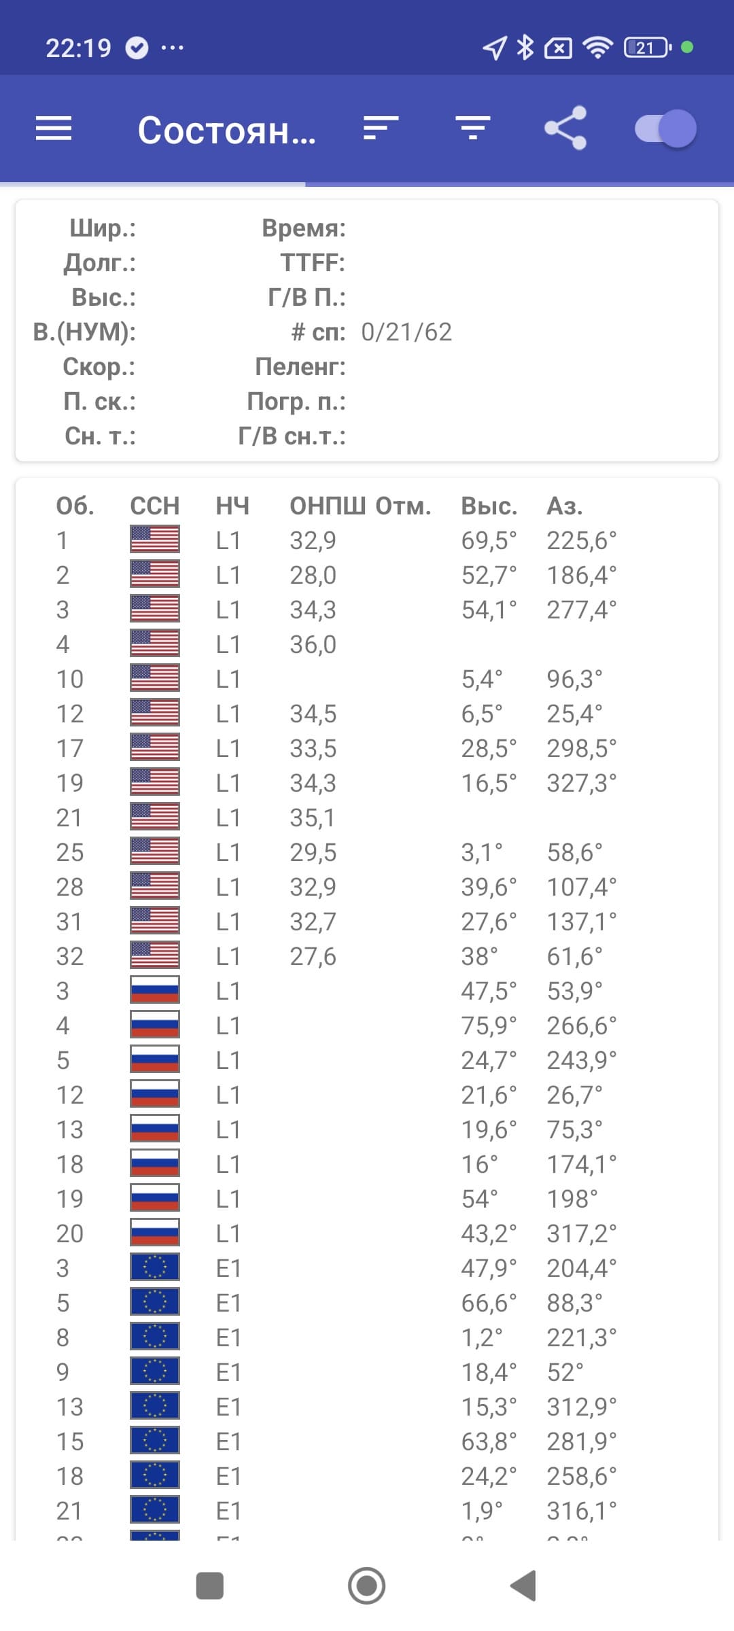
Task: Tap the Состоян… screen title
Action: pos(227,130)
